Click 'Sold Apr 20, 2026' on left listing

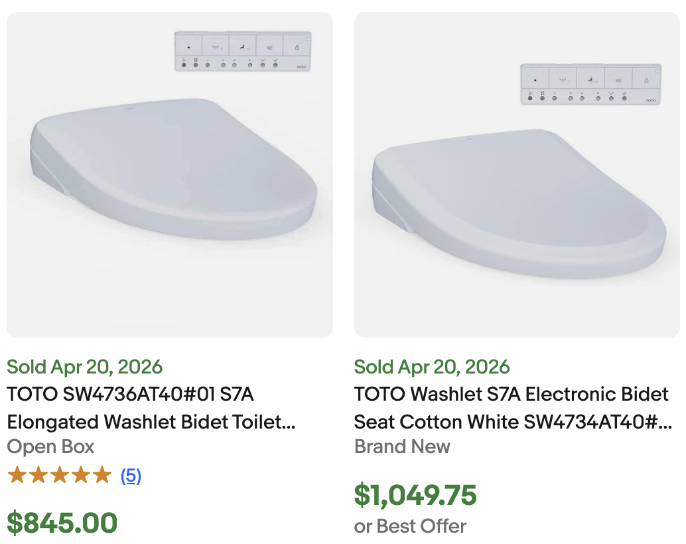coord(84,367)
